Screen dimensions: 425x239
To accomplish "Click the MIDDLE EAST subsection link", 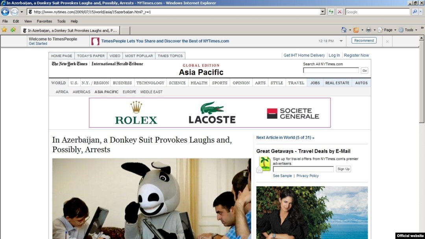I will click(152, 92).
